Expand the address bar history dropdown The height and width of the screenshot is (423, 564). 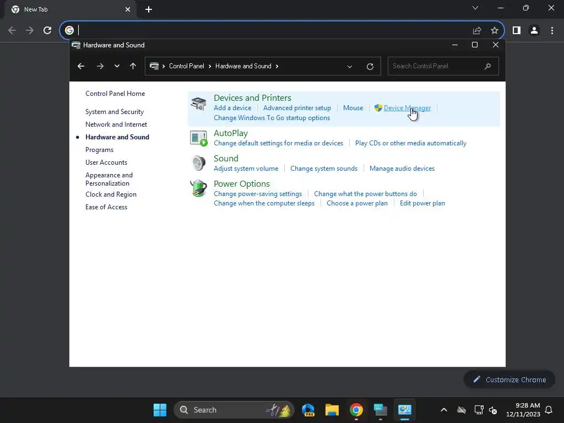pyautogui.click(x=350, y=67)
